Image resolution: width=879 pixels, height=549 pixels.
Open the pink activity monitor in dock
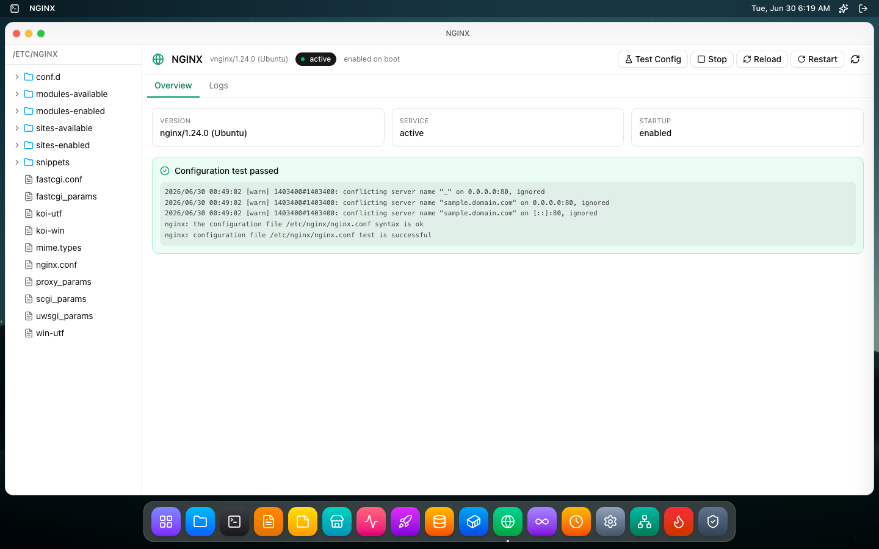pyautogui.click(x=371, y=522)
